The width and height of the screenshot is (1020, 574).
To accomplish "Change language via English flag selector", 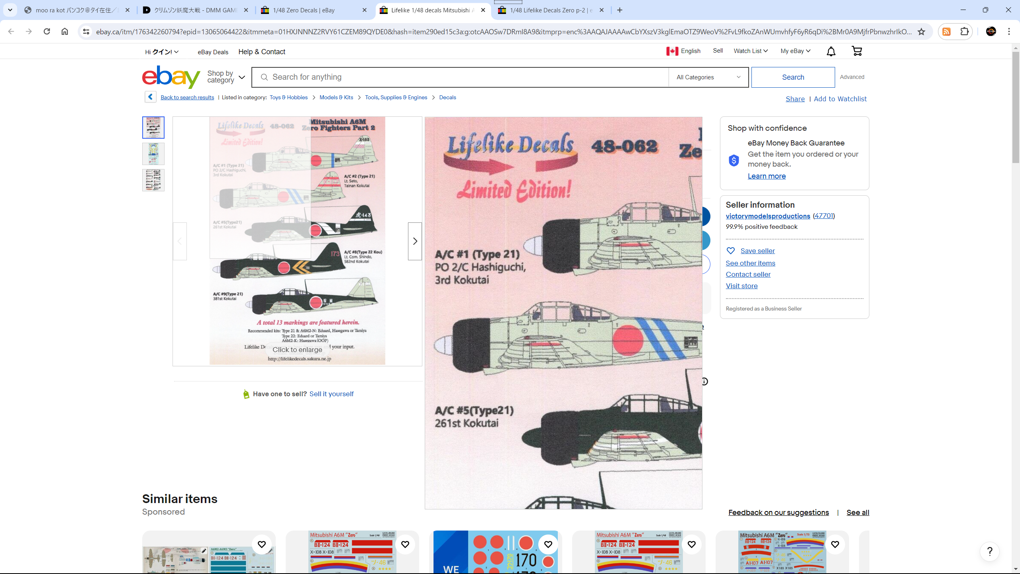I will click(x=683, y=51).
